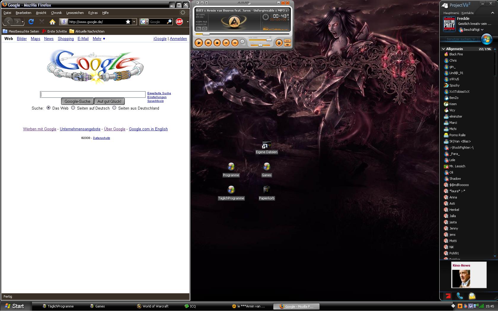Viewport: 498px width, 311px height.
Task: Select the 'Das Web' radio button
Action: [x=49, y=108]
